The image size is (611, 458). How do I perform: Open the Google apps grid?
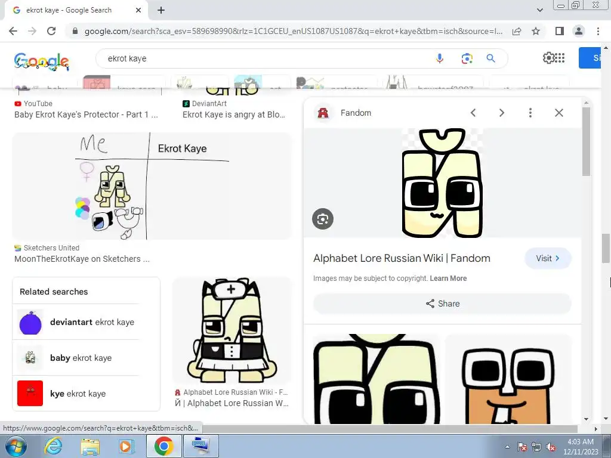click(x=560, y=58)
